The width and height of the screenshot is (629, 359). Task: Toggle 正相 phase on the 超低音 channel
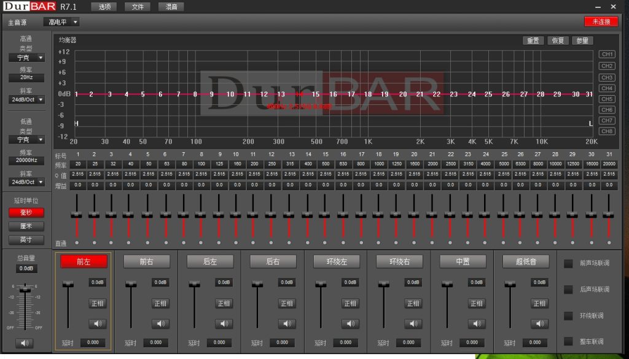pyautogui.click(x=539, y=303)
